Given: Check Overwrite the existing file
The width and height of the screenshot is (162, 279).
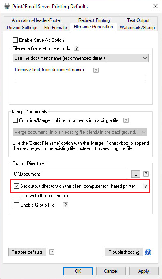Looking at the screenshot, I should click(x=17, y=196).
